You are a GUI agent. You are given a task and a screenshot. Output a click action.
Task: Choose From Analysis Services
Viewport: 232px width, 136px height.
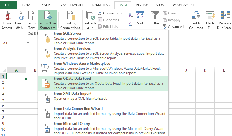click(x=103, y=53)
